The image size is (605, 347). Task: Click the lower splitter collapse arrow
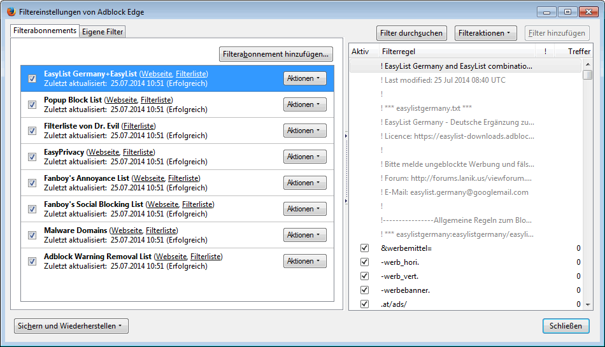pyautogui.click(x=346, y=201)
